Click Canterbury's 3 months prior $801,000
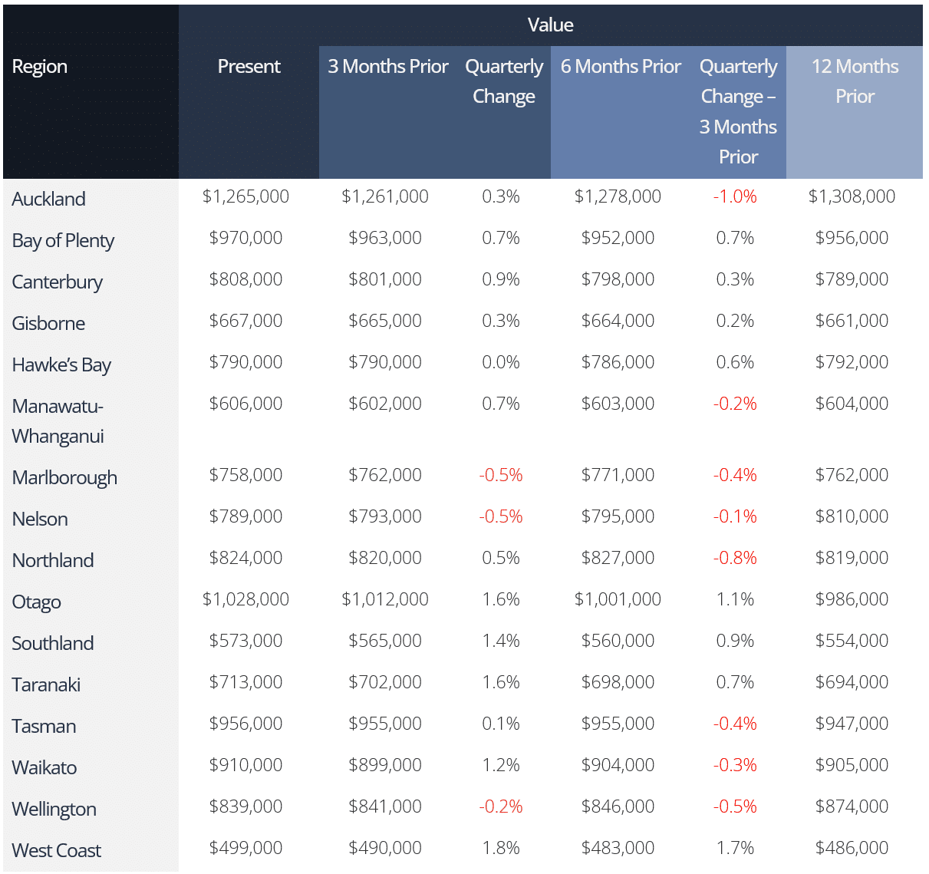 [x=385, y=279]
